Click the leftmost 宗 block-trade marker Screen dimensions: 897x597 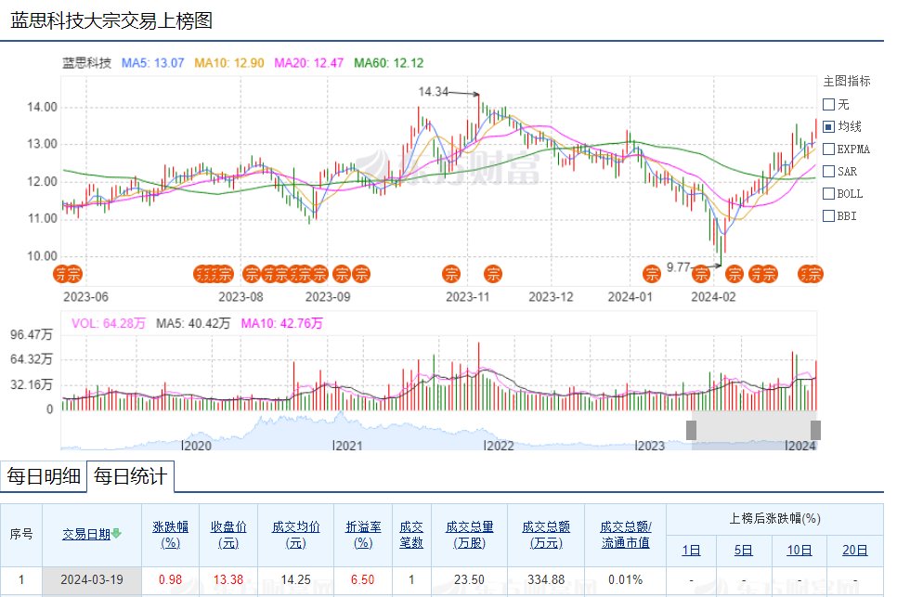(59, 273)
